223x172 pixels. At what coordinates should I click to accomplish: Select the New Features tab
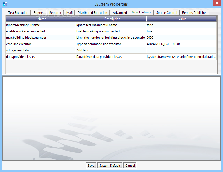[141, 12]
